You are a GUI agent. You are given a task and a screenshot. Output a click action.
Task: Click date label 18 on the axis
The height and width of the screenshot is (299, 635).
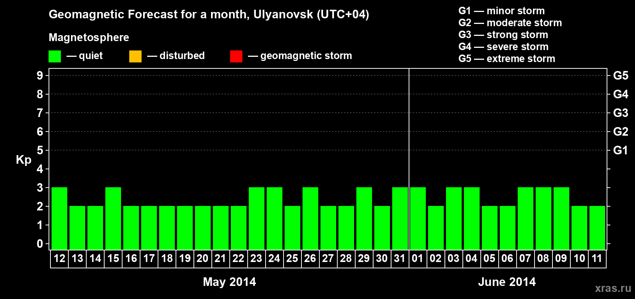(167, 258)
